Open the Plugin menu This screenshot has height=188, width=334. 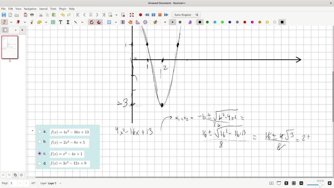63,9
